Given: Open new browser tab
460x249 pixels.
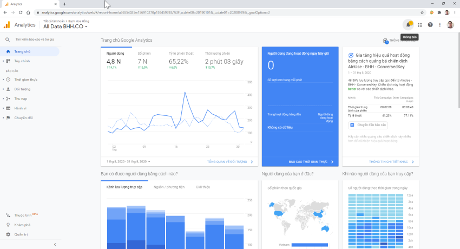Looking at the screenshot, I should click(64, 4).
